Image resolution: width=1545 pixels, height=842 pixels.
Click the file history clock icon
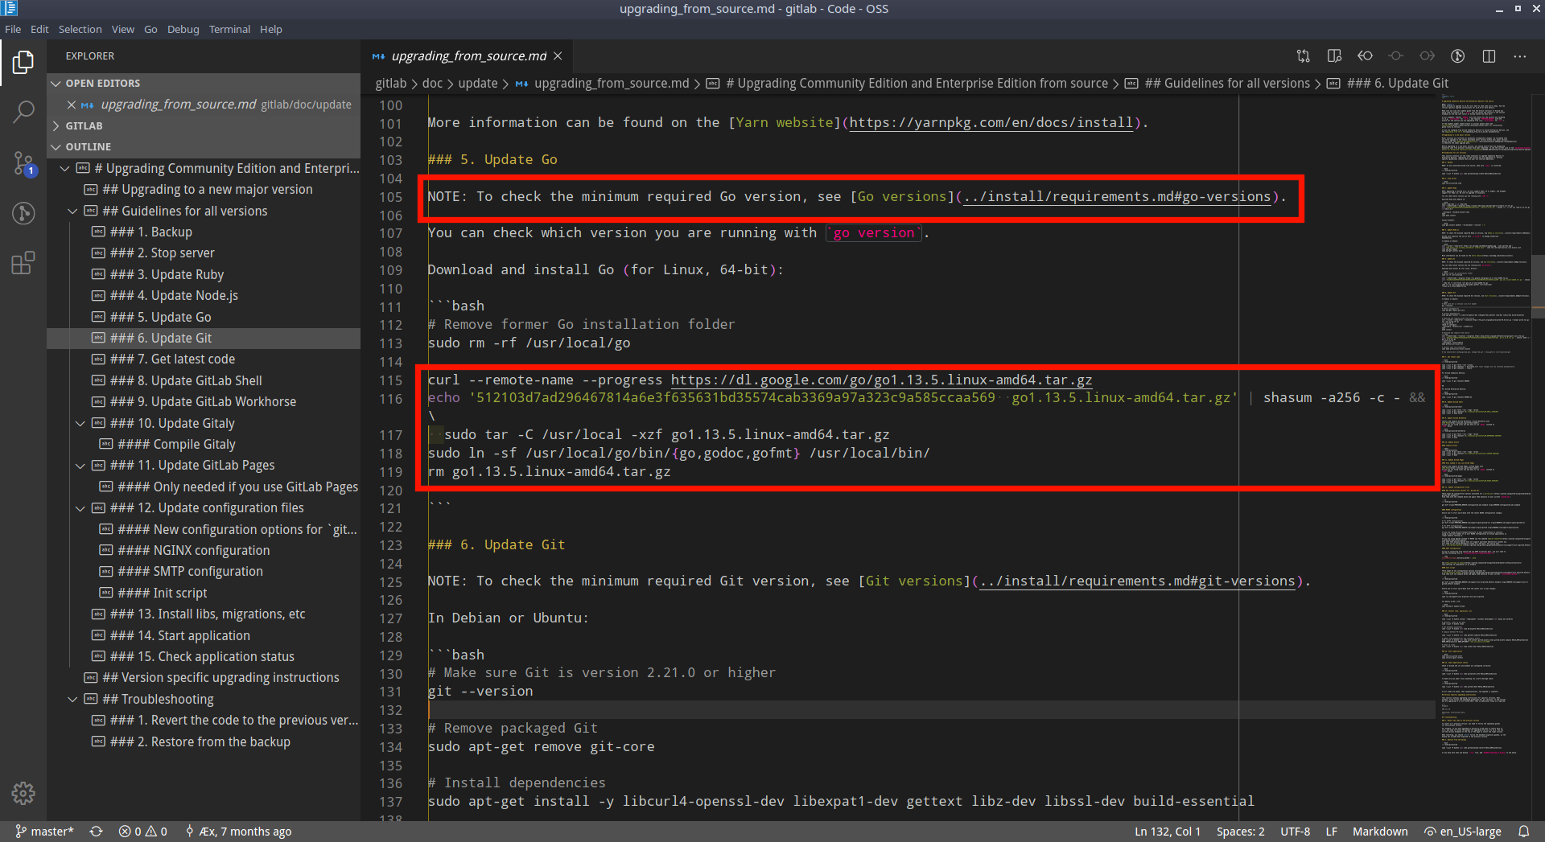[1457, 56]
